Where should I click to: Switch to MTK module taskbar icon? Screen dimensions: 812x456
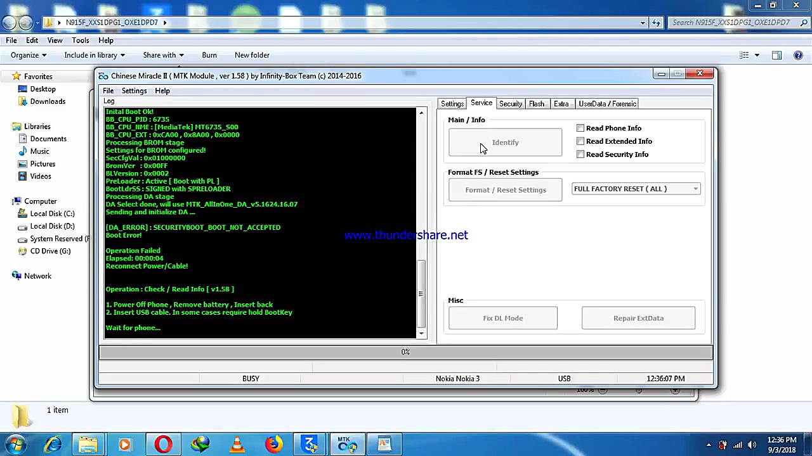click(347, 445)
